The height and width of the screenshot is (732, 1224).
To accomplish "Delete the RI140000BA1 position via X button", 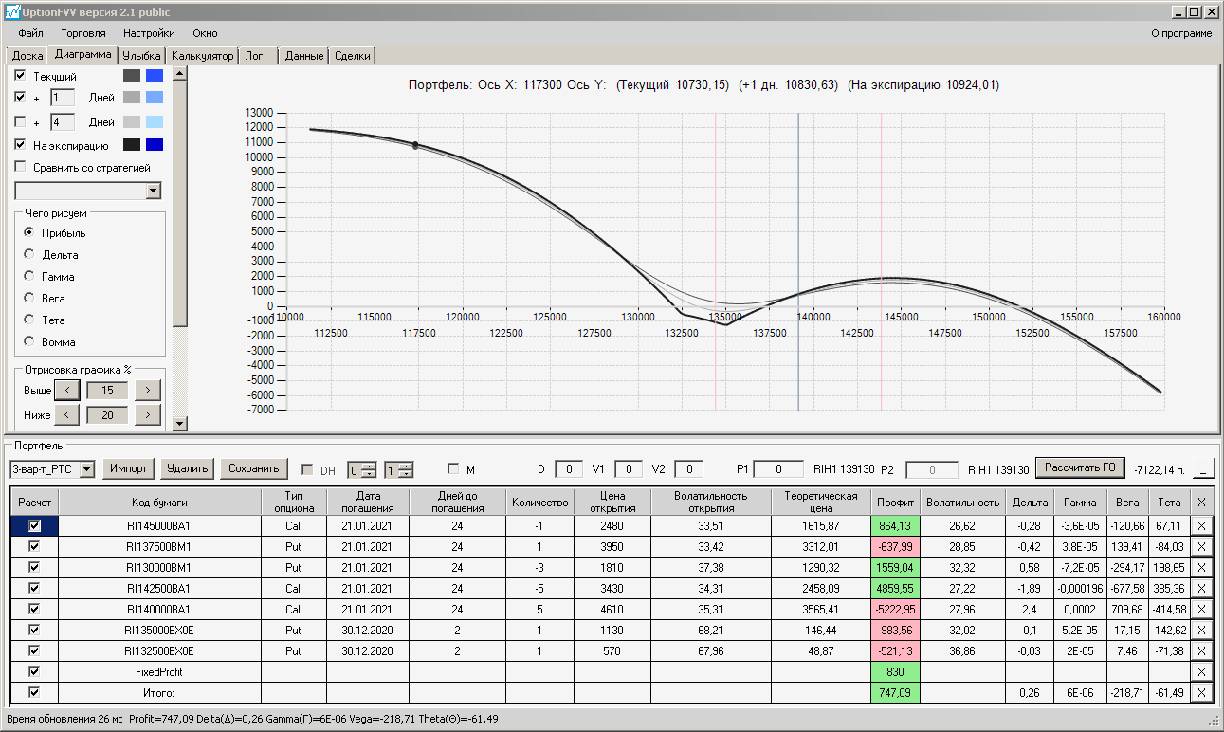I will coord(1202,609).
